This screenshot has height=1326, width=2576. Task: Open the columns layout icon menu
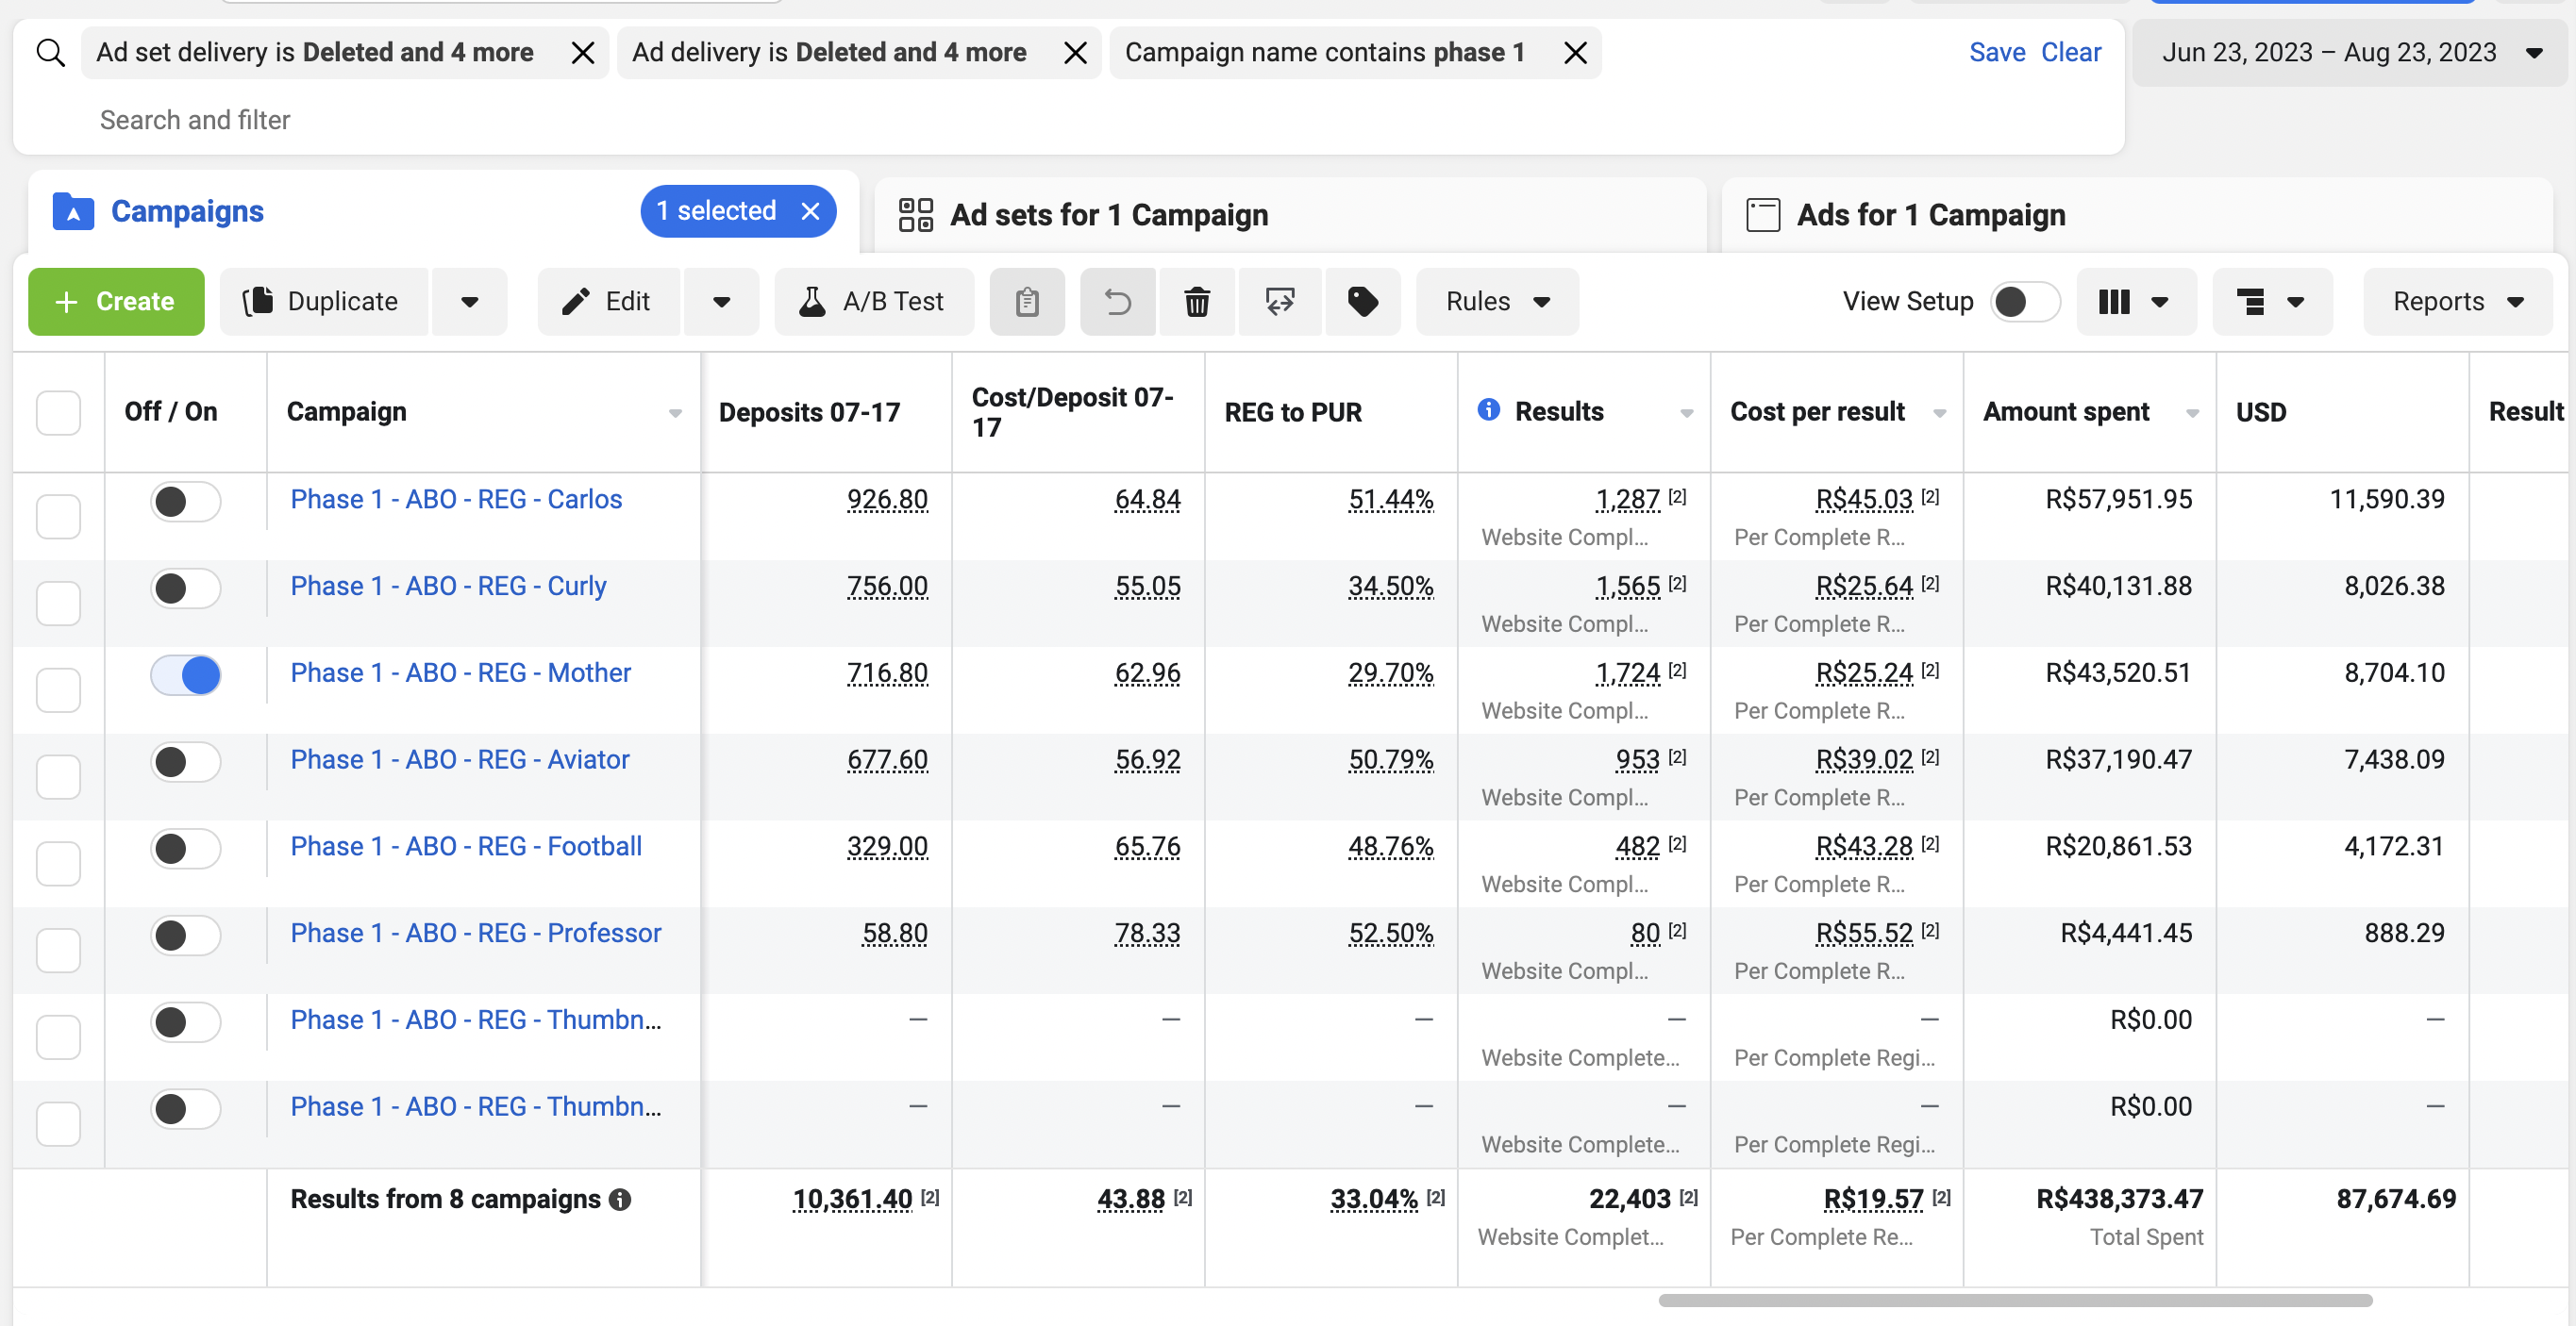pos(2135,302)
